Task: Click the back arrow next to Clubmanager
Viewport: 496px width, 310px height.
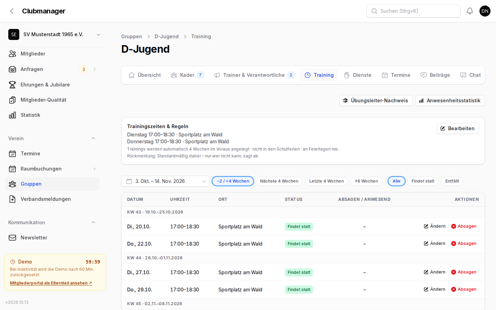Action: [12, 11]
